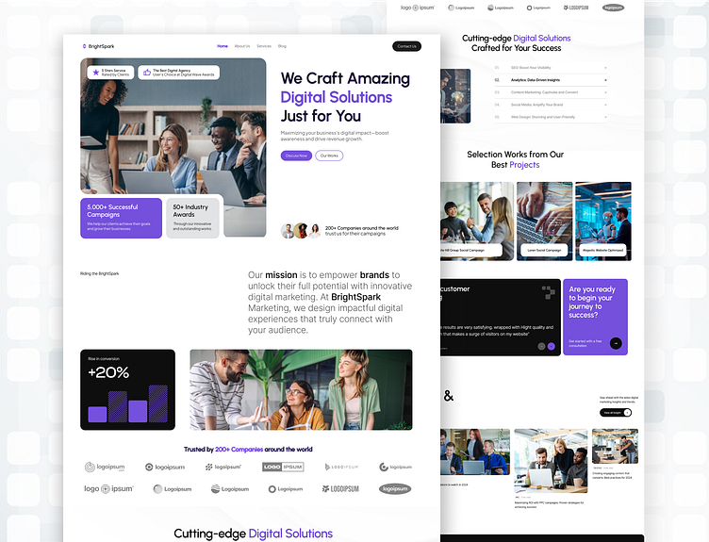
Task: Click the Our Works outlined button
Action: pyautogui.click(x=329, y=156)
